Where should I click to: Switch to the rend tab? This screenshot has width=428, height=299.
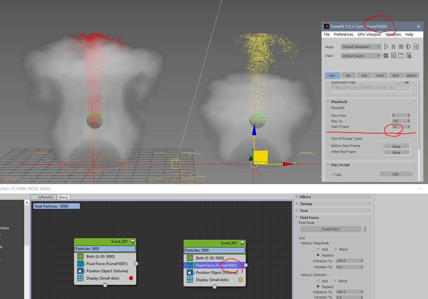pos(380,75)
